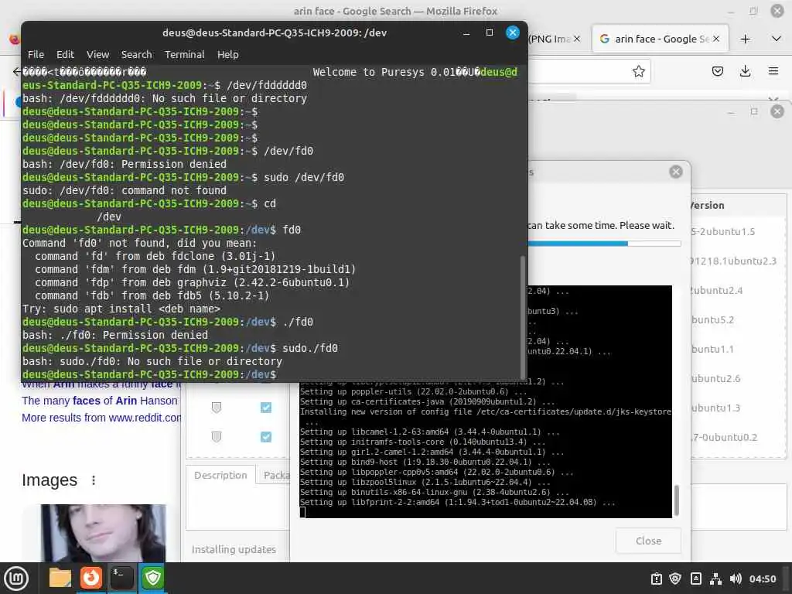Open the Terminal menu
The height and width of the screenshot is (594, 792).
pyautogui.click(x=184, y=55)
